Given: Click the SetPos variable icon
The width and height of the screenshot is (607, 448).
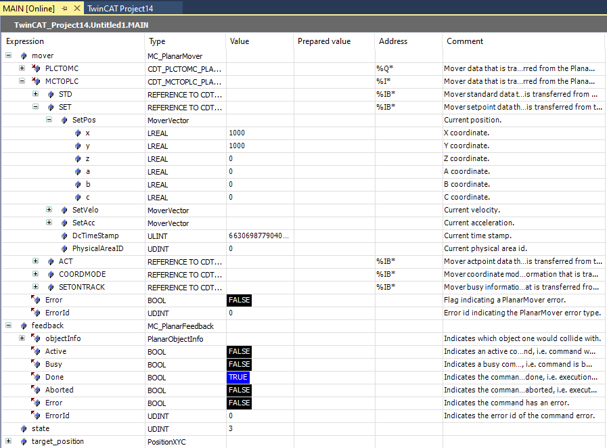Looking at the screenshot, I should pyautogui.click(x=64, y=120).
